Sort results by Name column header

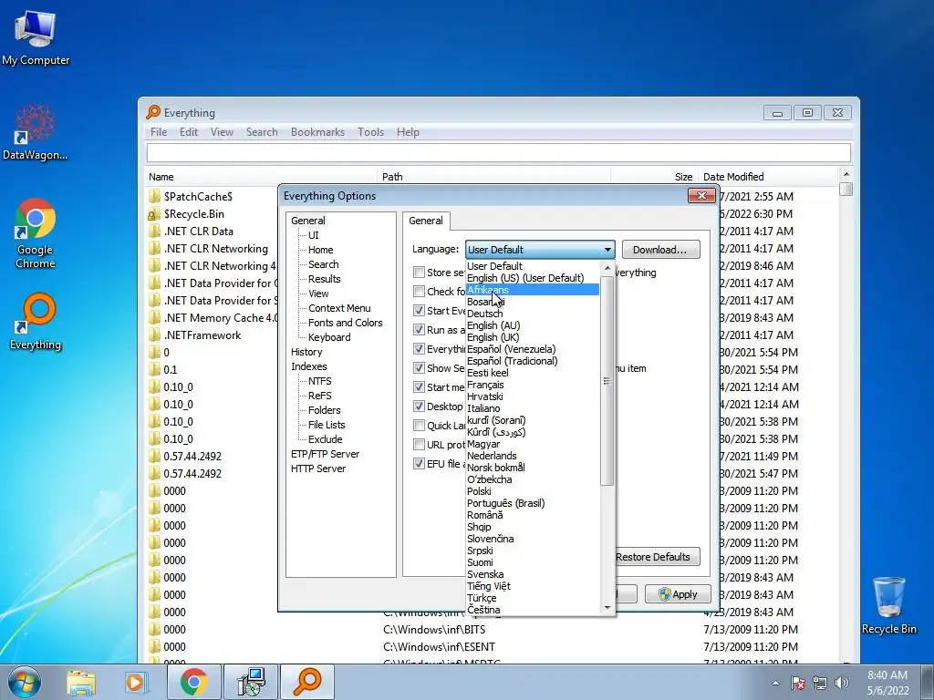[x=261, y=177]
